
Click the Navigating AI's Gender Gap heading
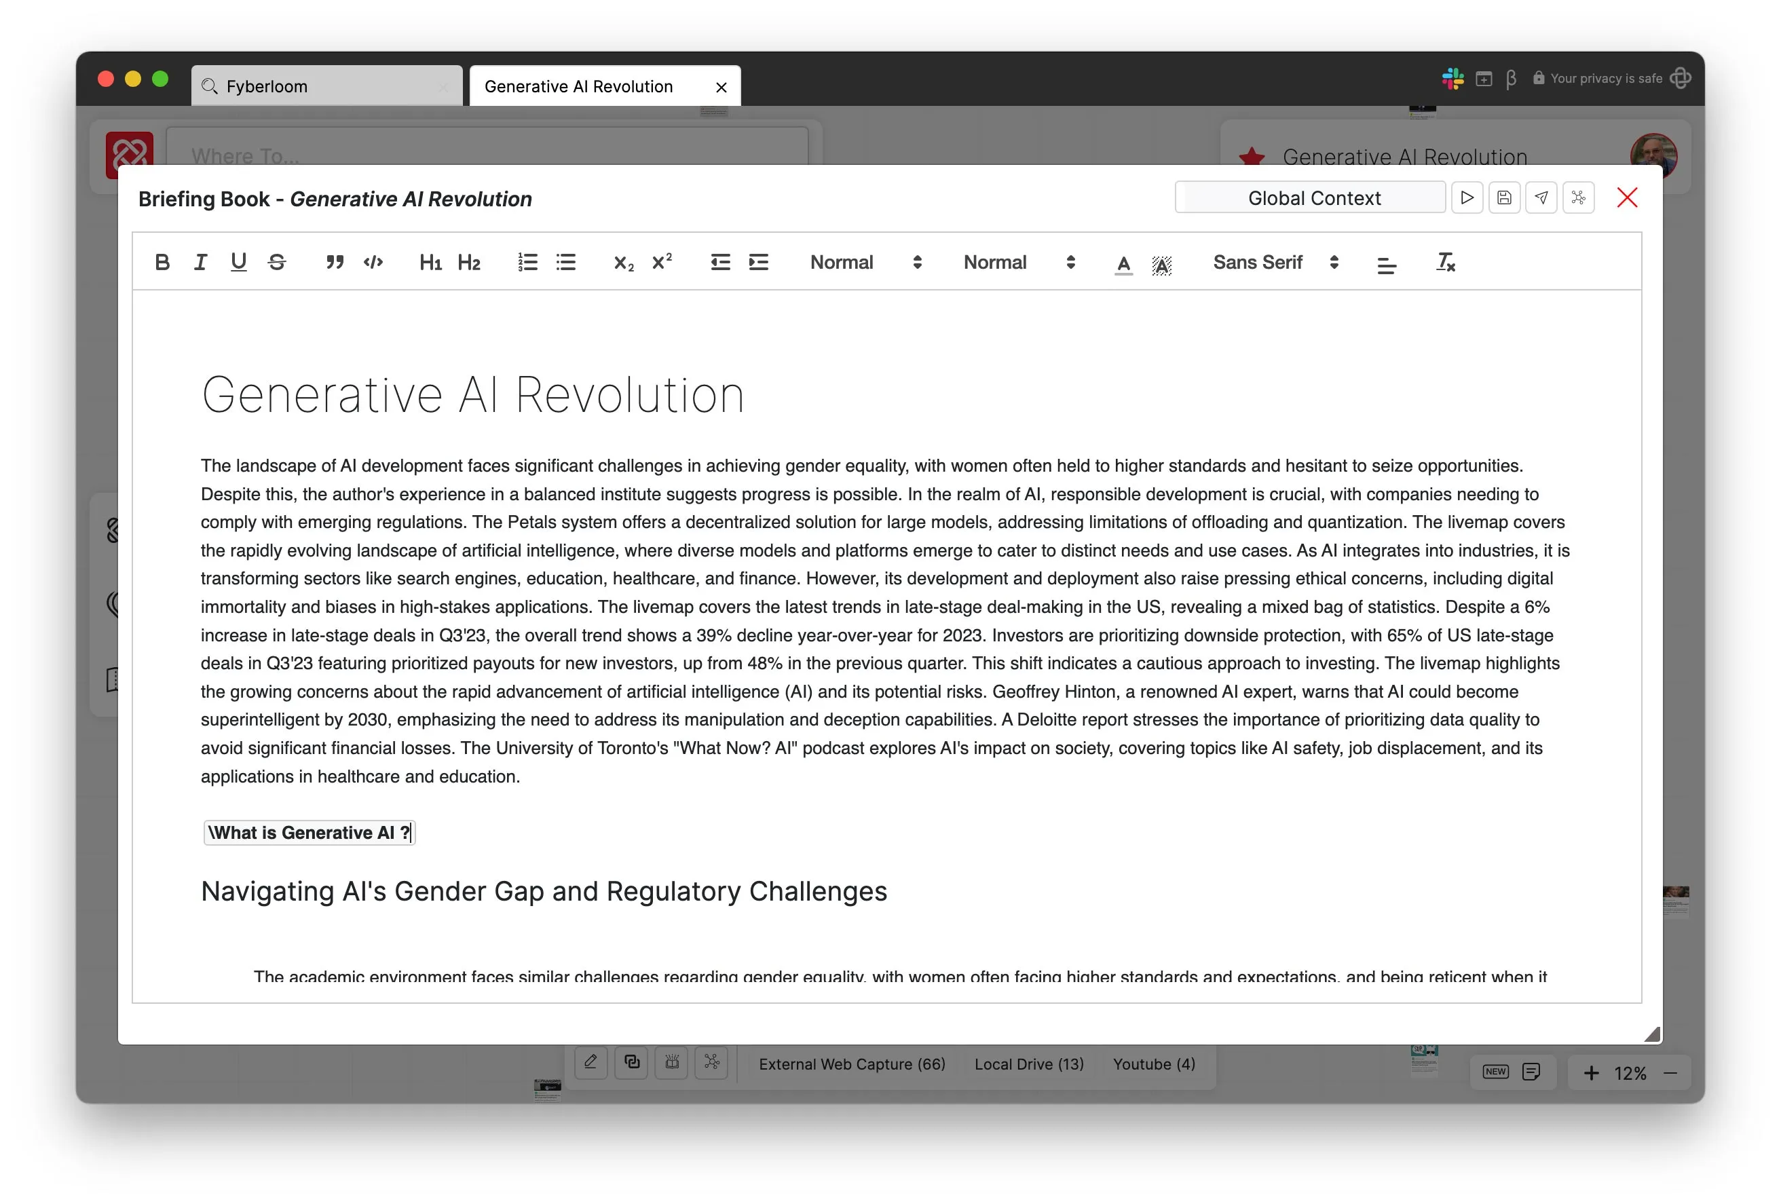click(544, 890)
